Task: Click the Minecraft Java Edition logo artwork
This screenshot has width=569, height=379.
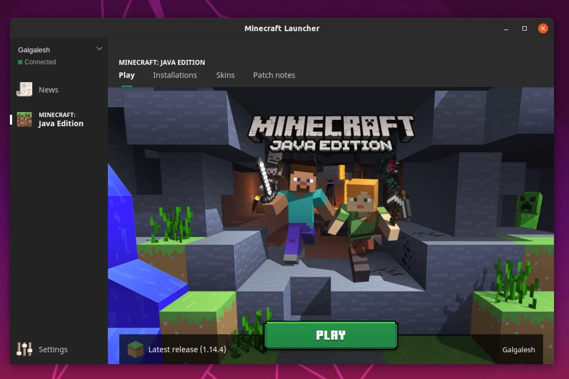Action: (331, 134)
